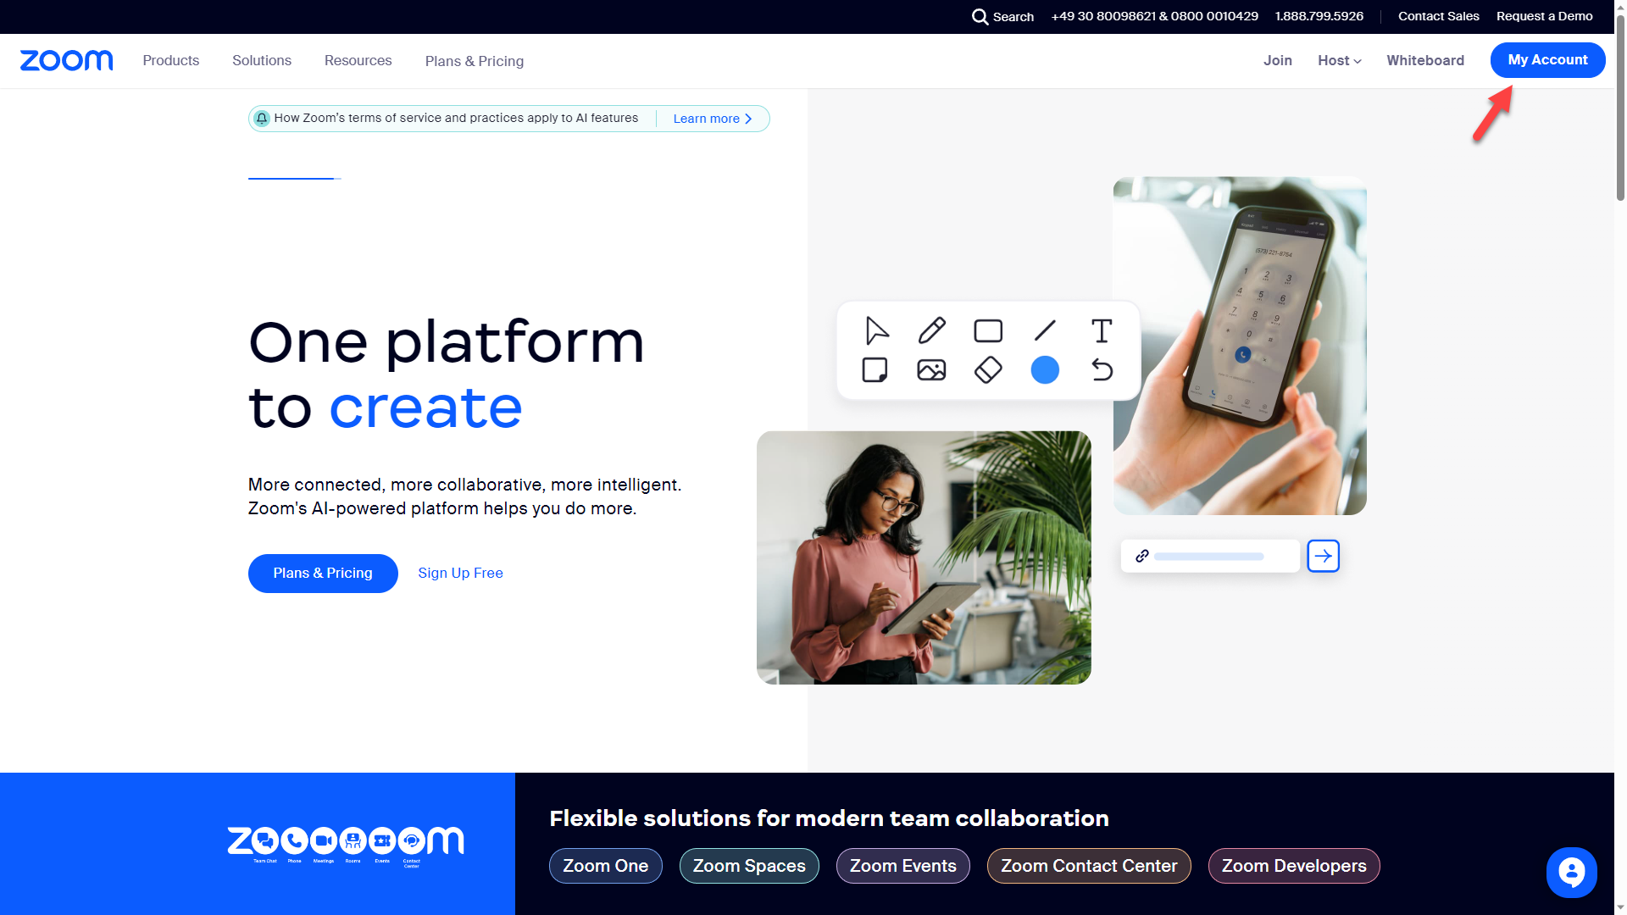
Task: Click the rectangle shape tool icon
Action: point(988,330)
